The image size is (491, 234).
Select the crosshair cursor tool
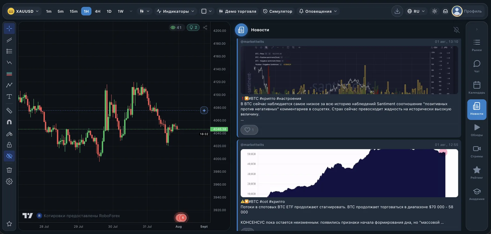(x=9, y=28)
